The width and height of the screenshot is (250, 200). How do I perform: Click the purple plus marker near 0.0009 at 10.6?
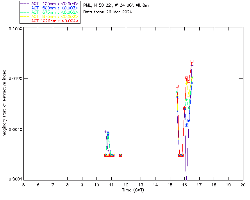pos(105,132)
